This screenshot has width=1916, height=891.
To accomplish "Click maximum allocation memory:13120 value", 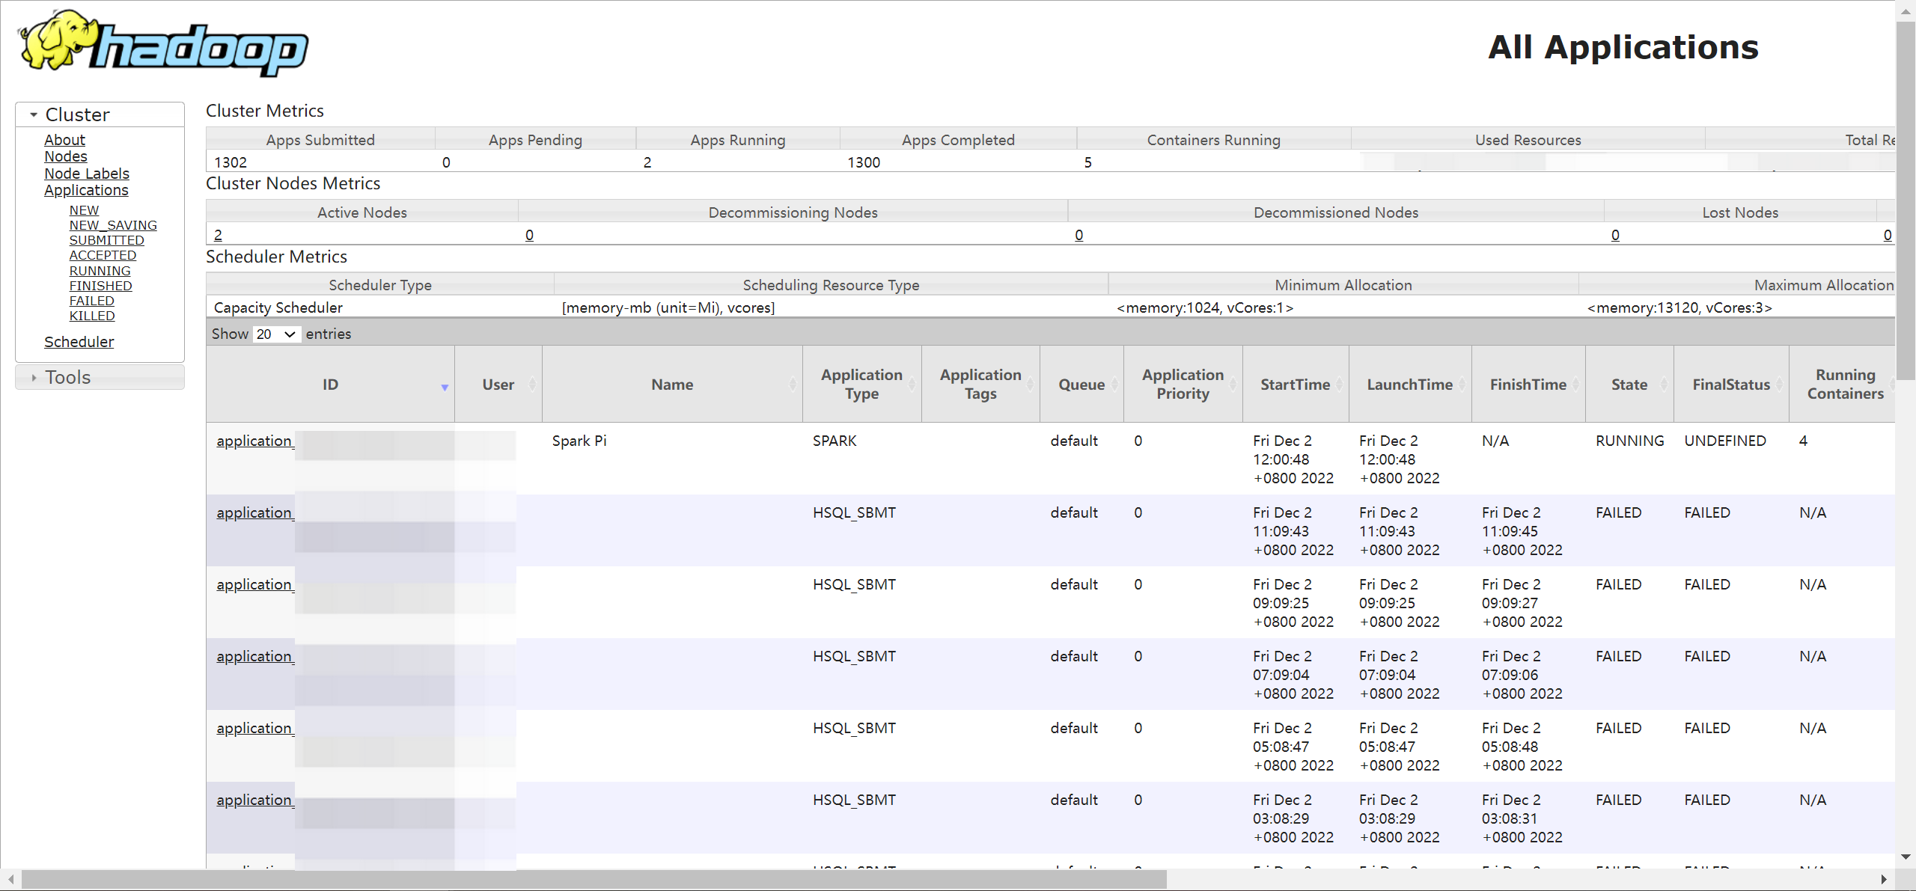I will (x=1679, y=307).
